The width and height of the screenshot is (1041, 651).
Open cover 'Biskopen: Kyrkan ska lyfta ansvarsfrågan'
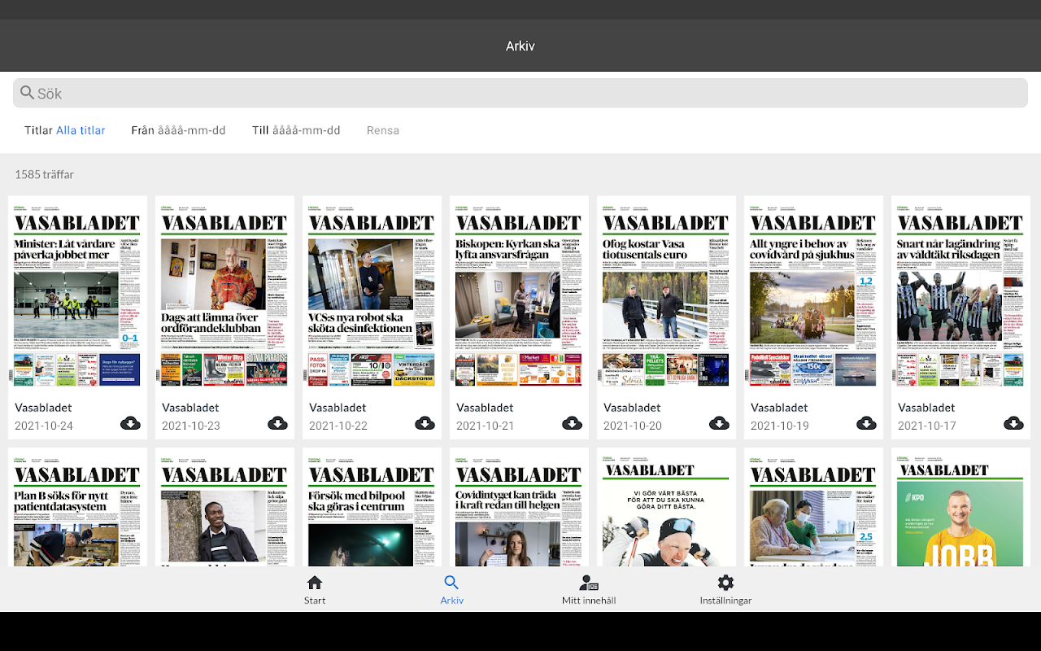(x=519, y=295)
